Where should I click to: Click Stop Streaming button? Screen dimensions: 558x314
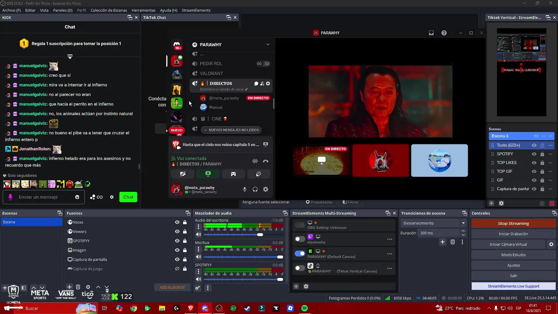point(514,223)
